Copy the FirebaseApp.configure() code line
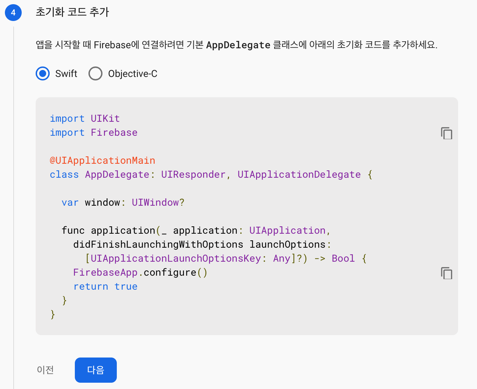The height and width of the screenshot is (389, 477). tap(447, 273)
